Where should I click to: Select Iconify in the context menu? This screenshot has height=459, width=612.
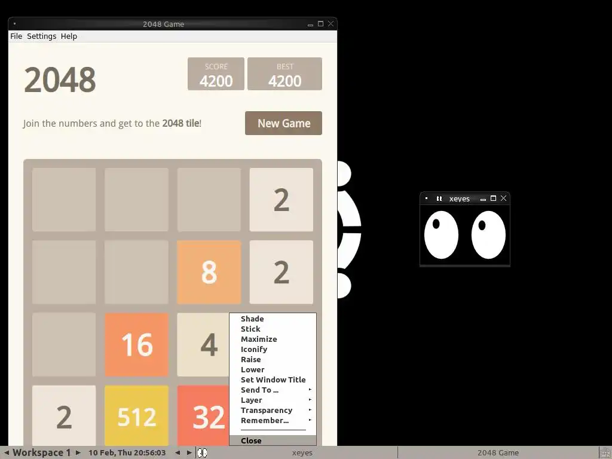[273, 349]
